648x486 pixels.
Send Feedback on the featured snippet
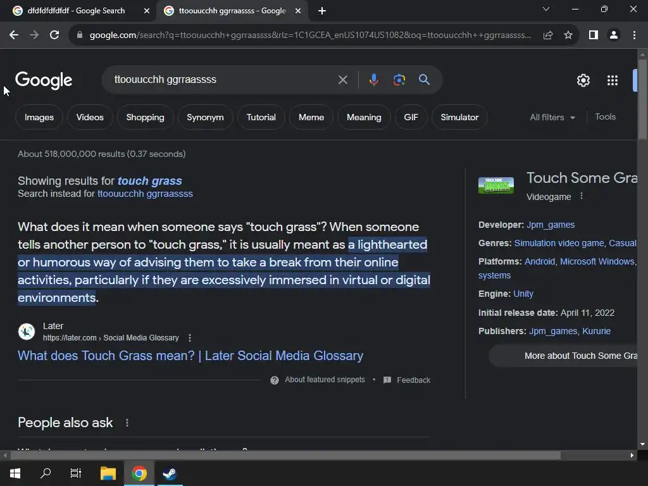click(407, 380)
